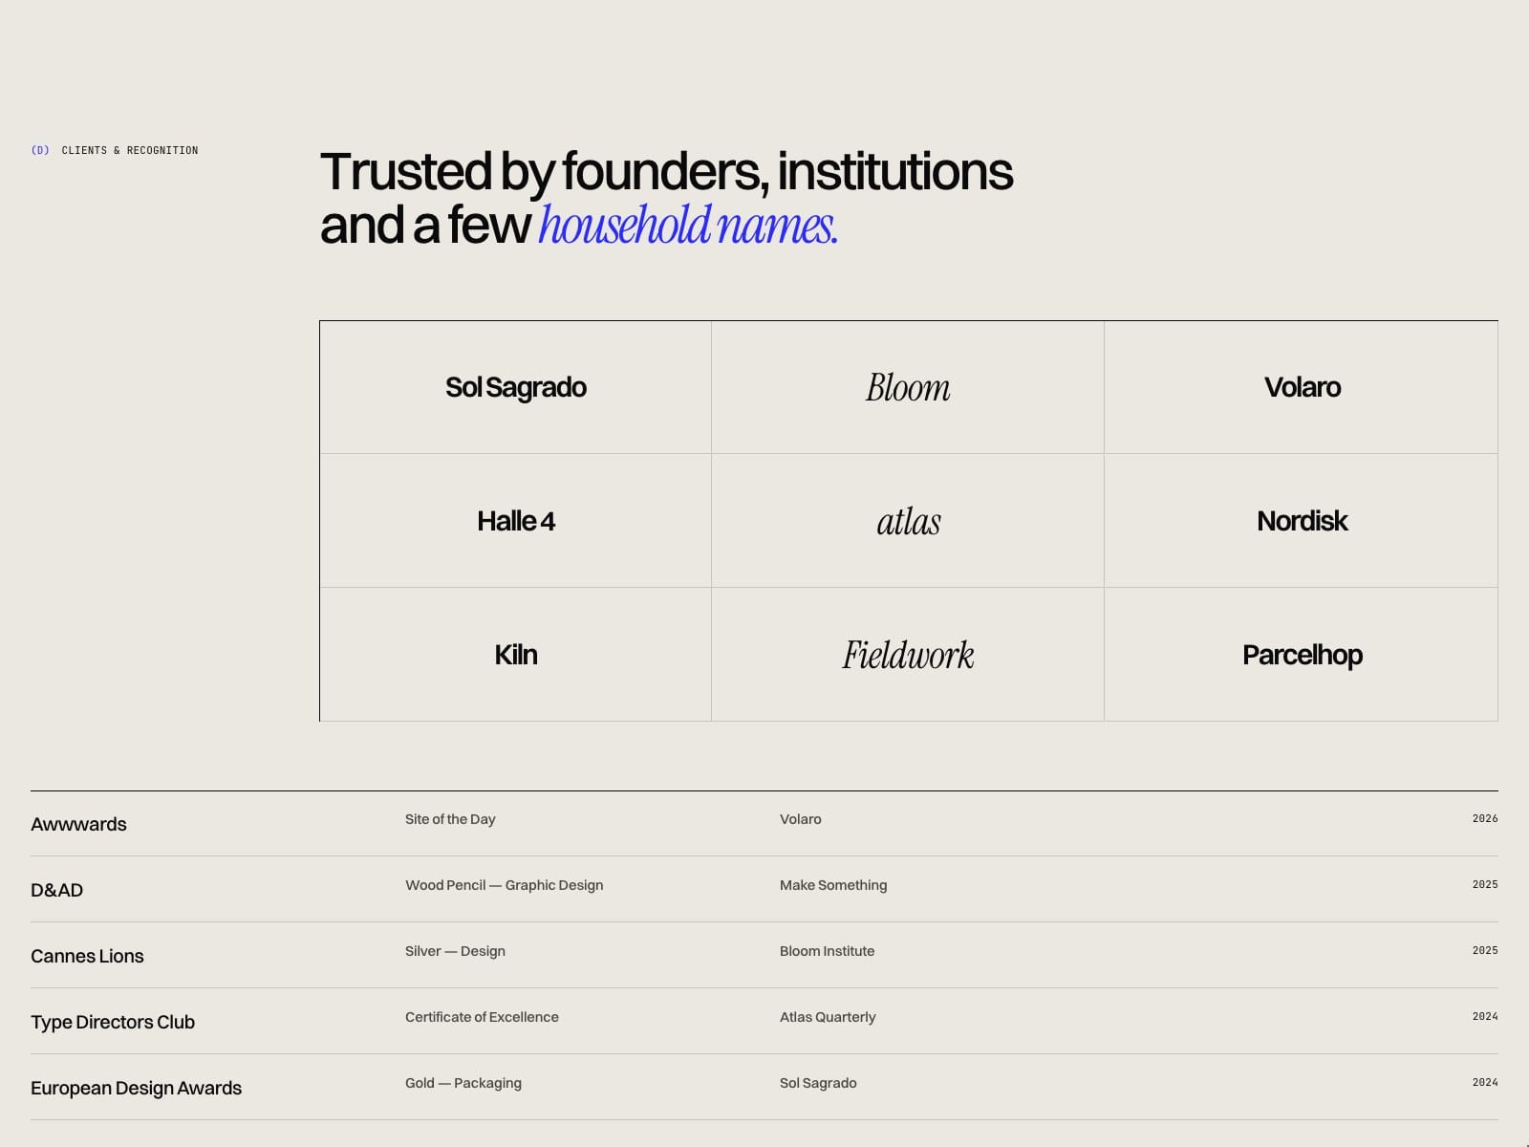Select the Parcelhop client logo
Image resolution: width=1529 pixels, height=1147 pixels.
(x=1302, y=655)
